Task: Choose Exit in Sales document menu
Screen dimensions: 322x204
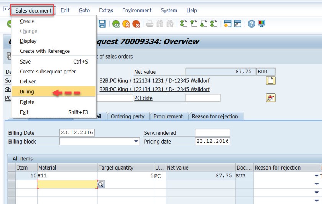Action: pos(54,112)
